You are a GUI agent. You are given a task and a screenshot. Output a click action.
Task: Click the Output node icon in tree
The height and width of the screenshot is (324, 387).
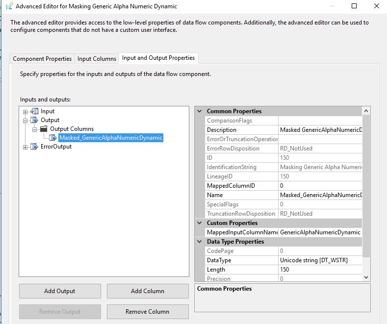click(34, 120)
